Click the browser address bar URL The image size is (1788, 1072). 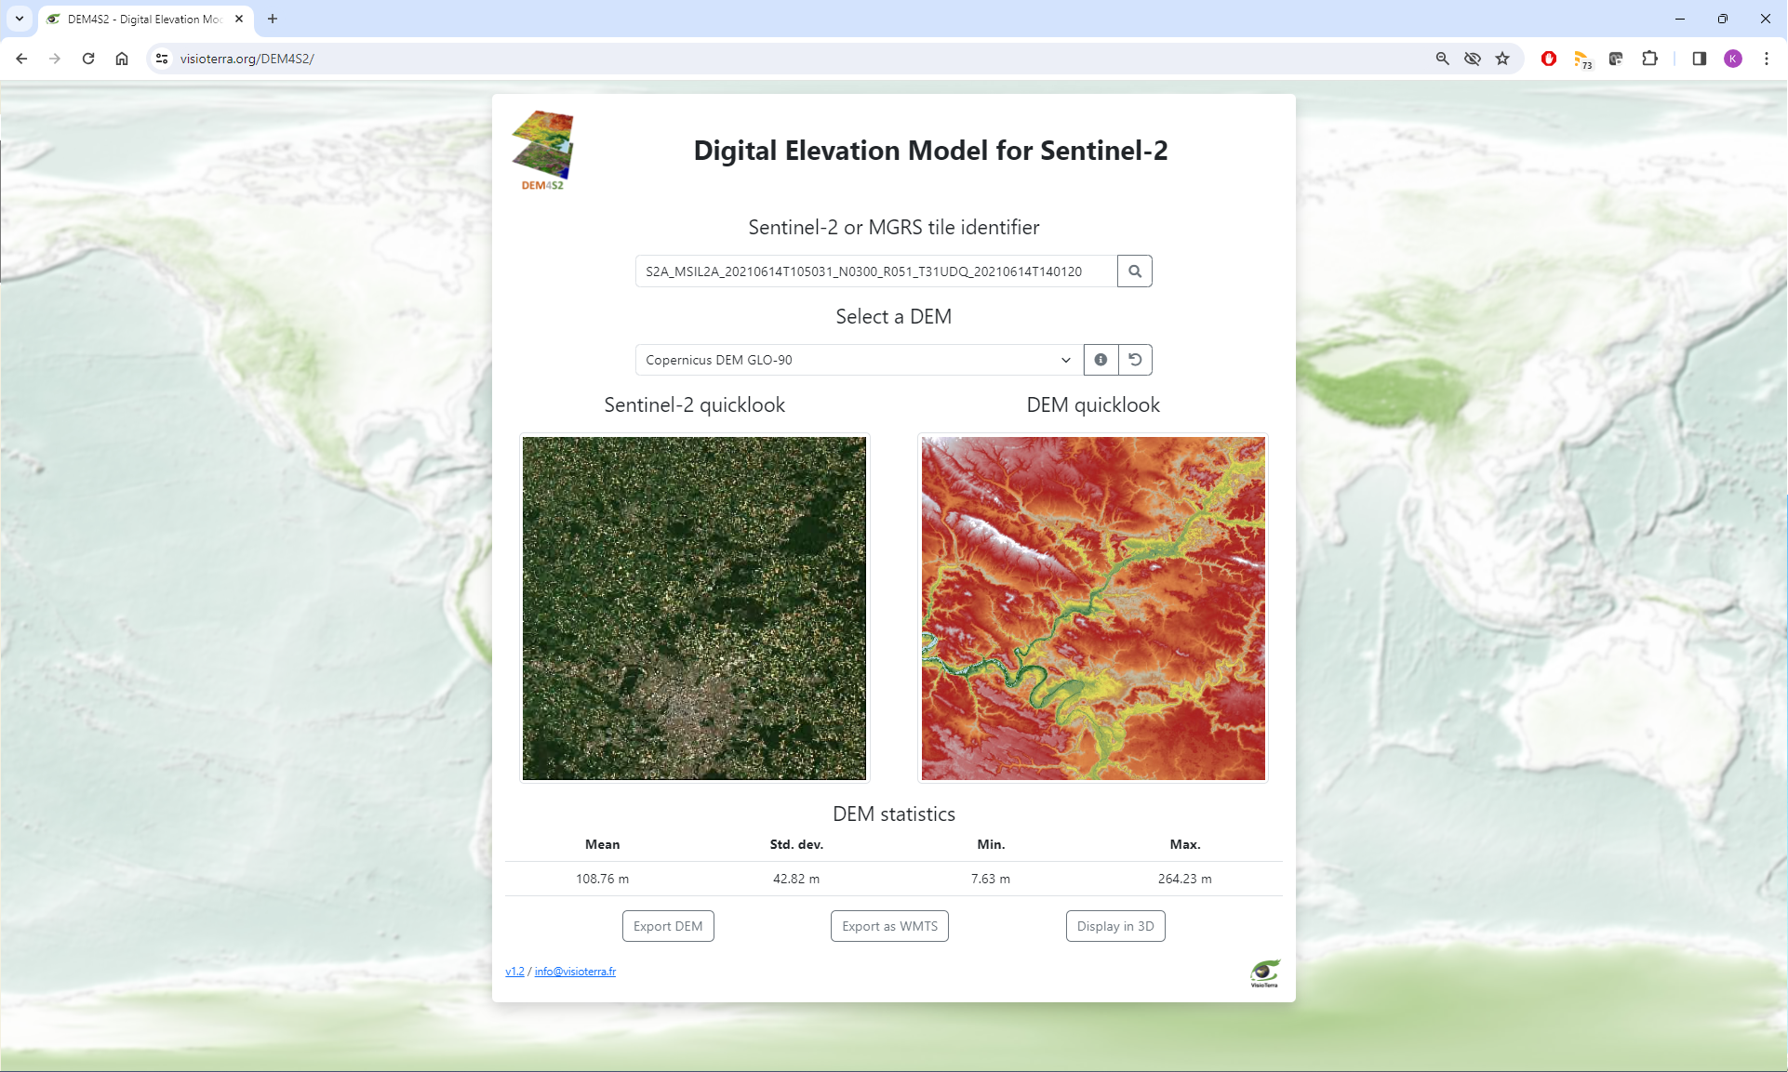[247, 59]
